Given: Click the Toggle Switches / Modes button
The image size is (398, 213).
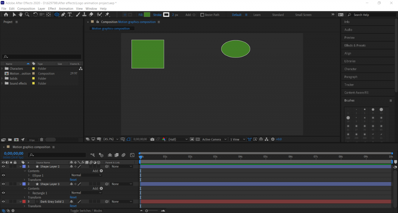Looking at the screenshot, I should tap(86, 211).
